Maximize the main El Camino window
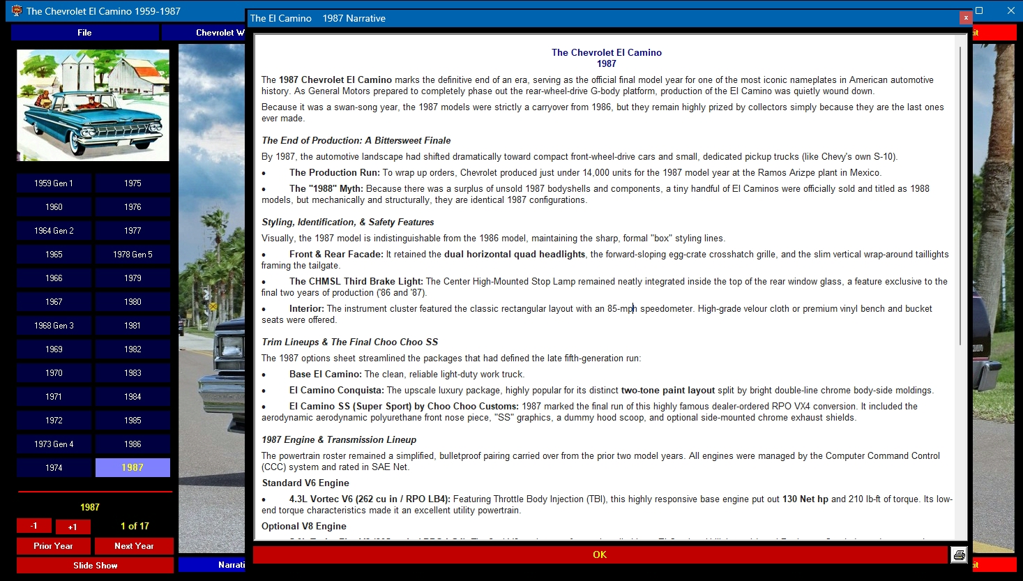 pyautogui.click(x=979, y=10)
